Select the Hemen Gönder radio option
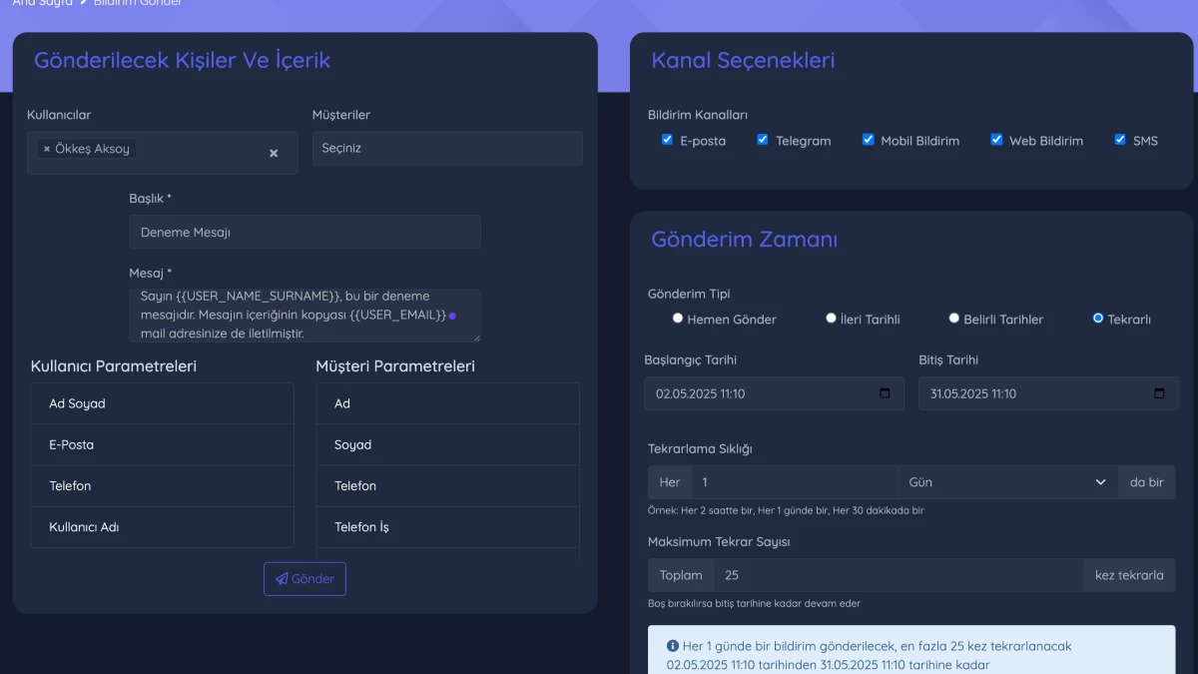This screenshot has width=1198, height=674. (678, 319)
